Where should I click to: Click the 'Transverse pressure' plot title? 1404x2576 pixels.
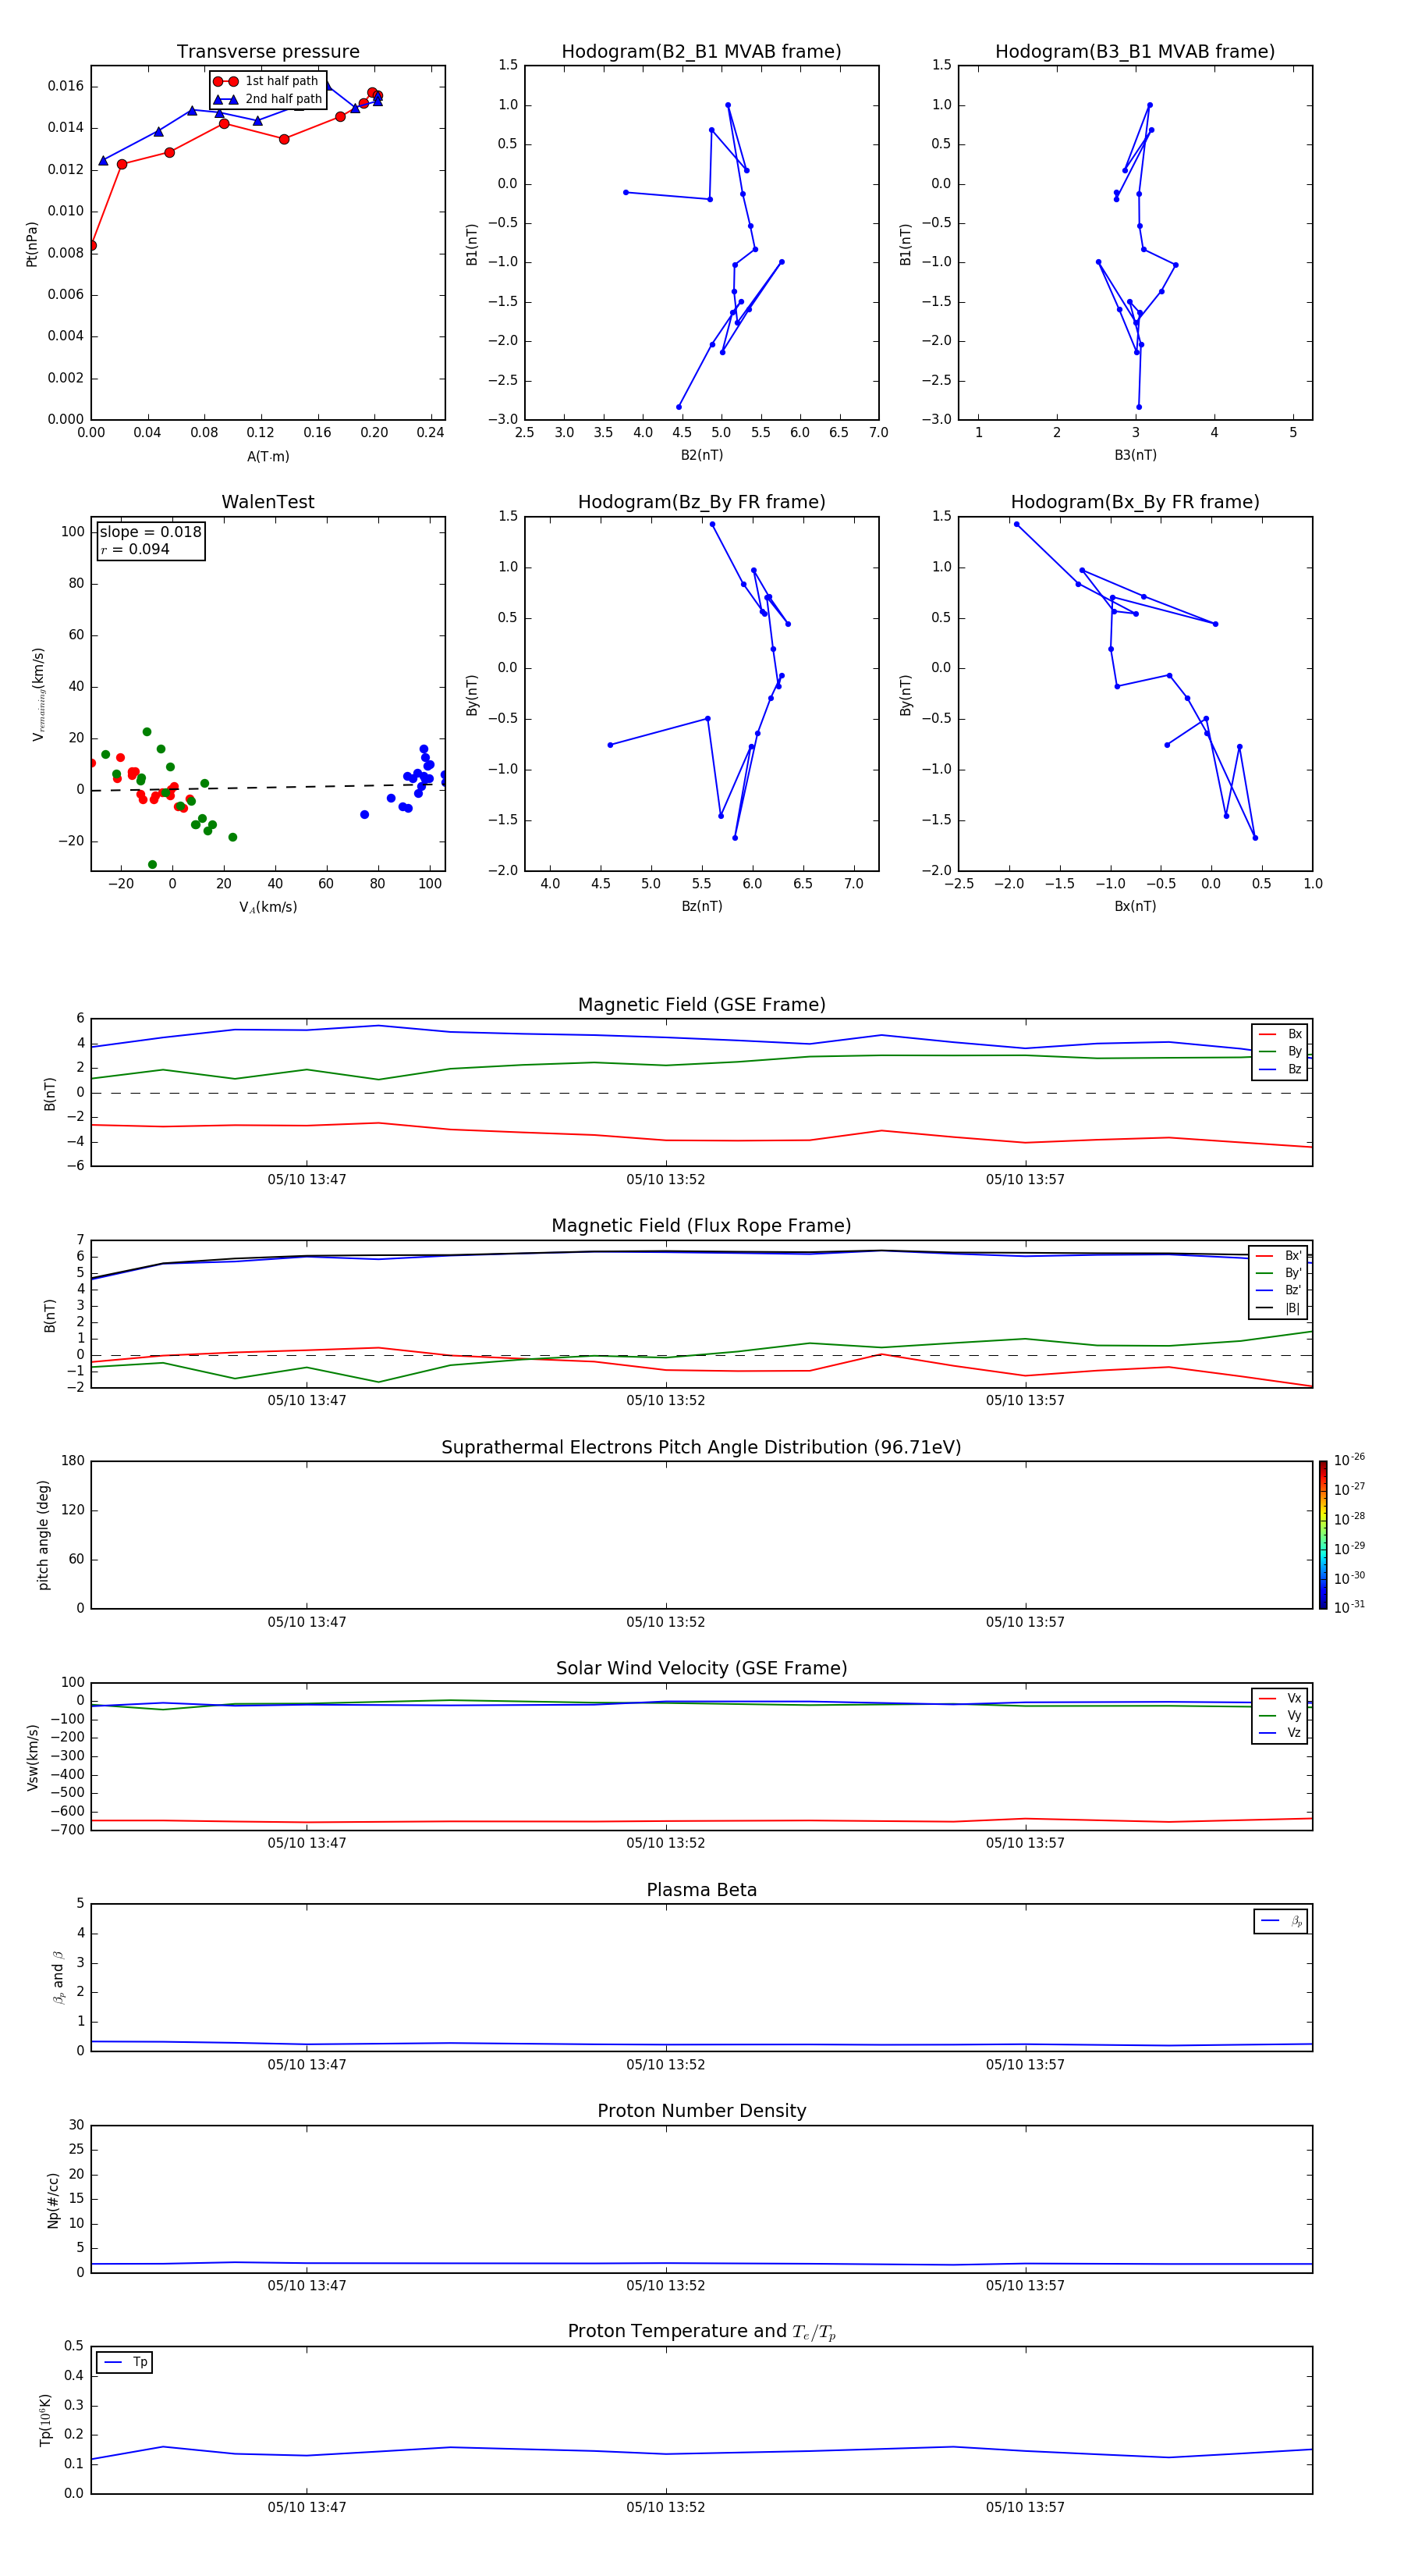(x=268, y=52)
